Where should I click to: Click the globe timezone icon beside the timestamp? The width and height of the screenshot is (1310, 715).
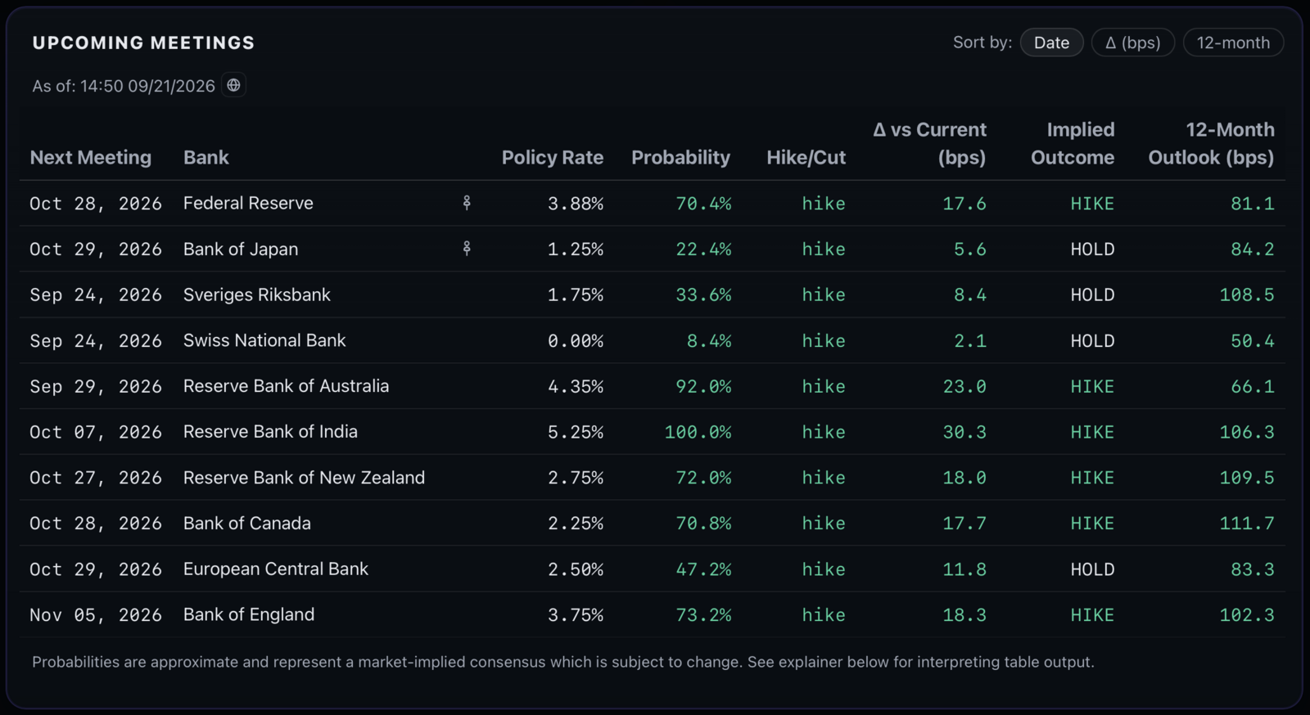coord(233,85)
